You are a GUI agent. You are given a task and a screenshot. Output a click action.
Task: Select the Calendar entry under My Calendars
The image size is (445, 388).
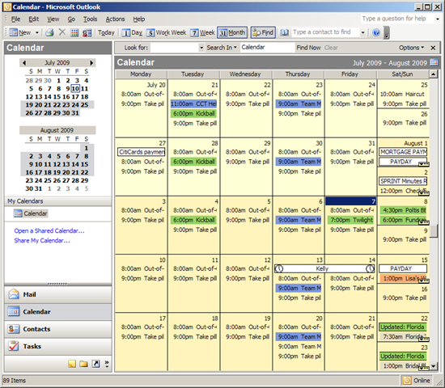(x=31, y=213)
